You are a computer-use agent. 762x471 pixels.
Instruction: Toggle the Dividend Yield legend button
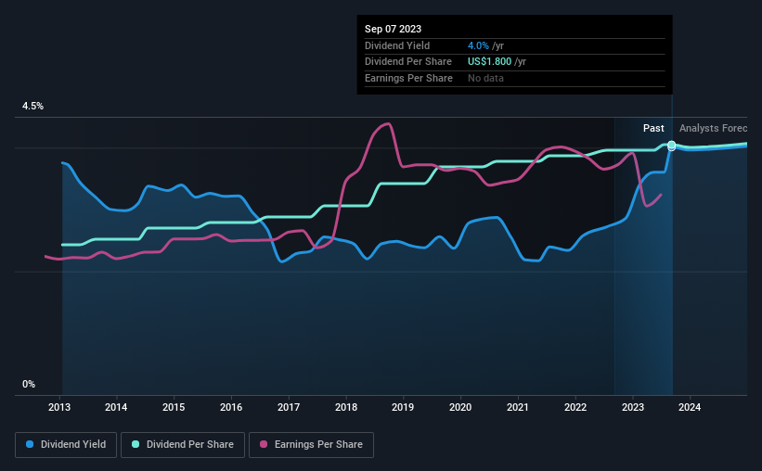66,445
